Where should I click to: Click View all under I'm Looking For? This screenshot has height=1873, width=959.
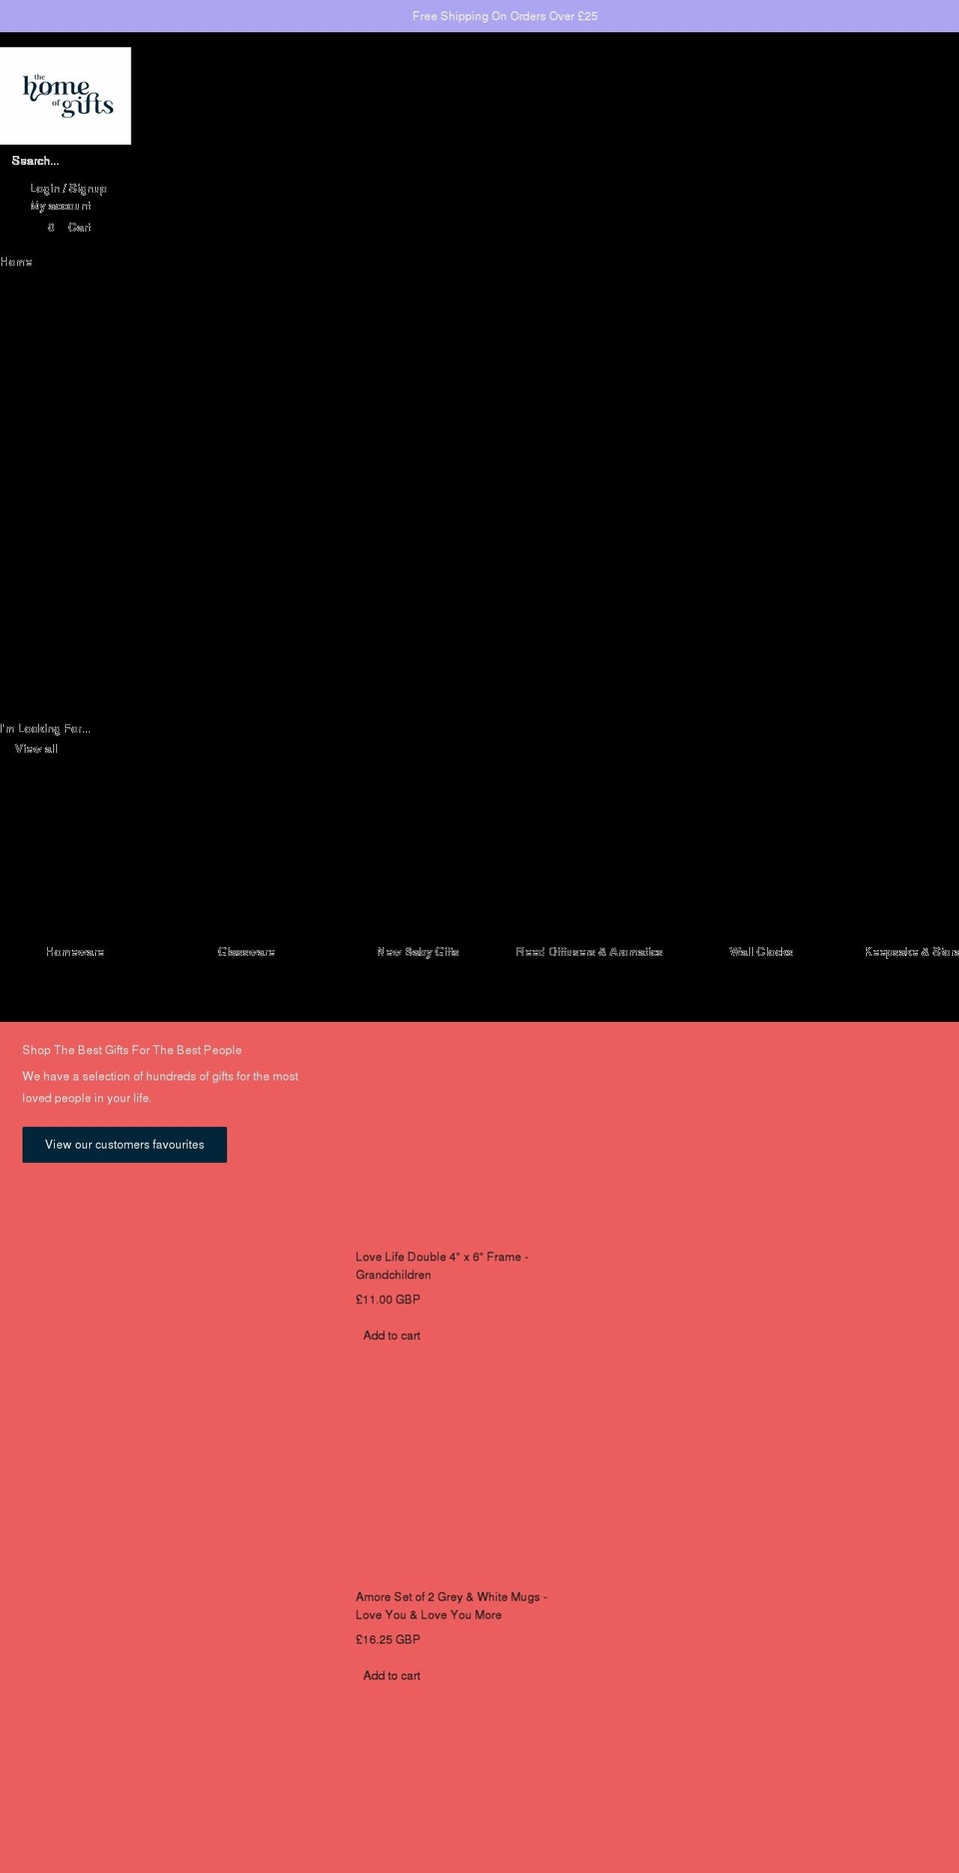pos(36,749)
